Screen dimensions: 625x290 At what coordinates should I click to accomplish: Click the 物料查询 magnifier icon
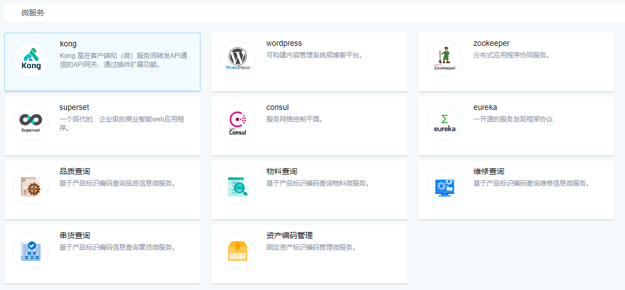(237, 187)
